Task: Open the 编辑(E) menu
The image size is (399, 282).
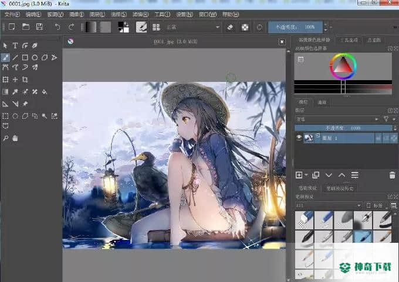Action: tap(33, 15)
